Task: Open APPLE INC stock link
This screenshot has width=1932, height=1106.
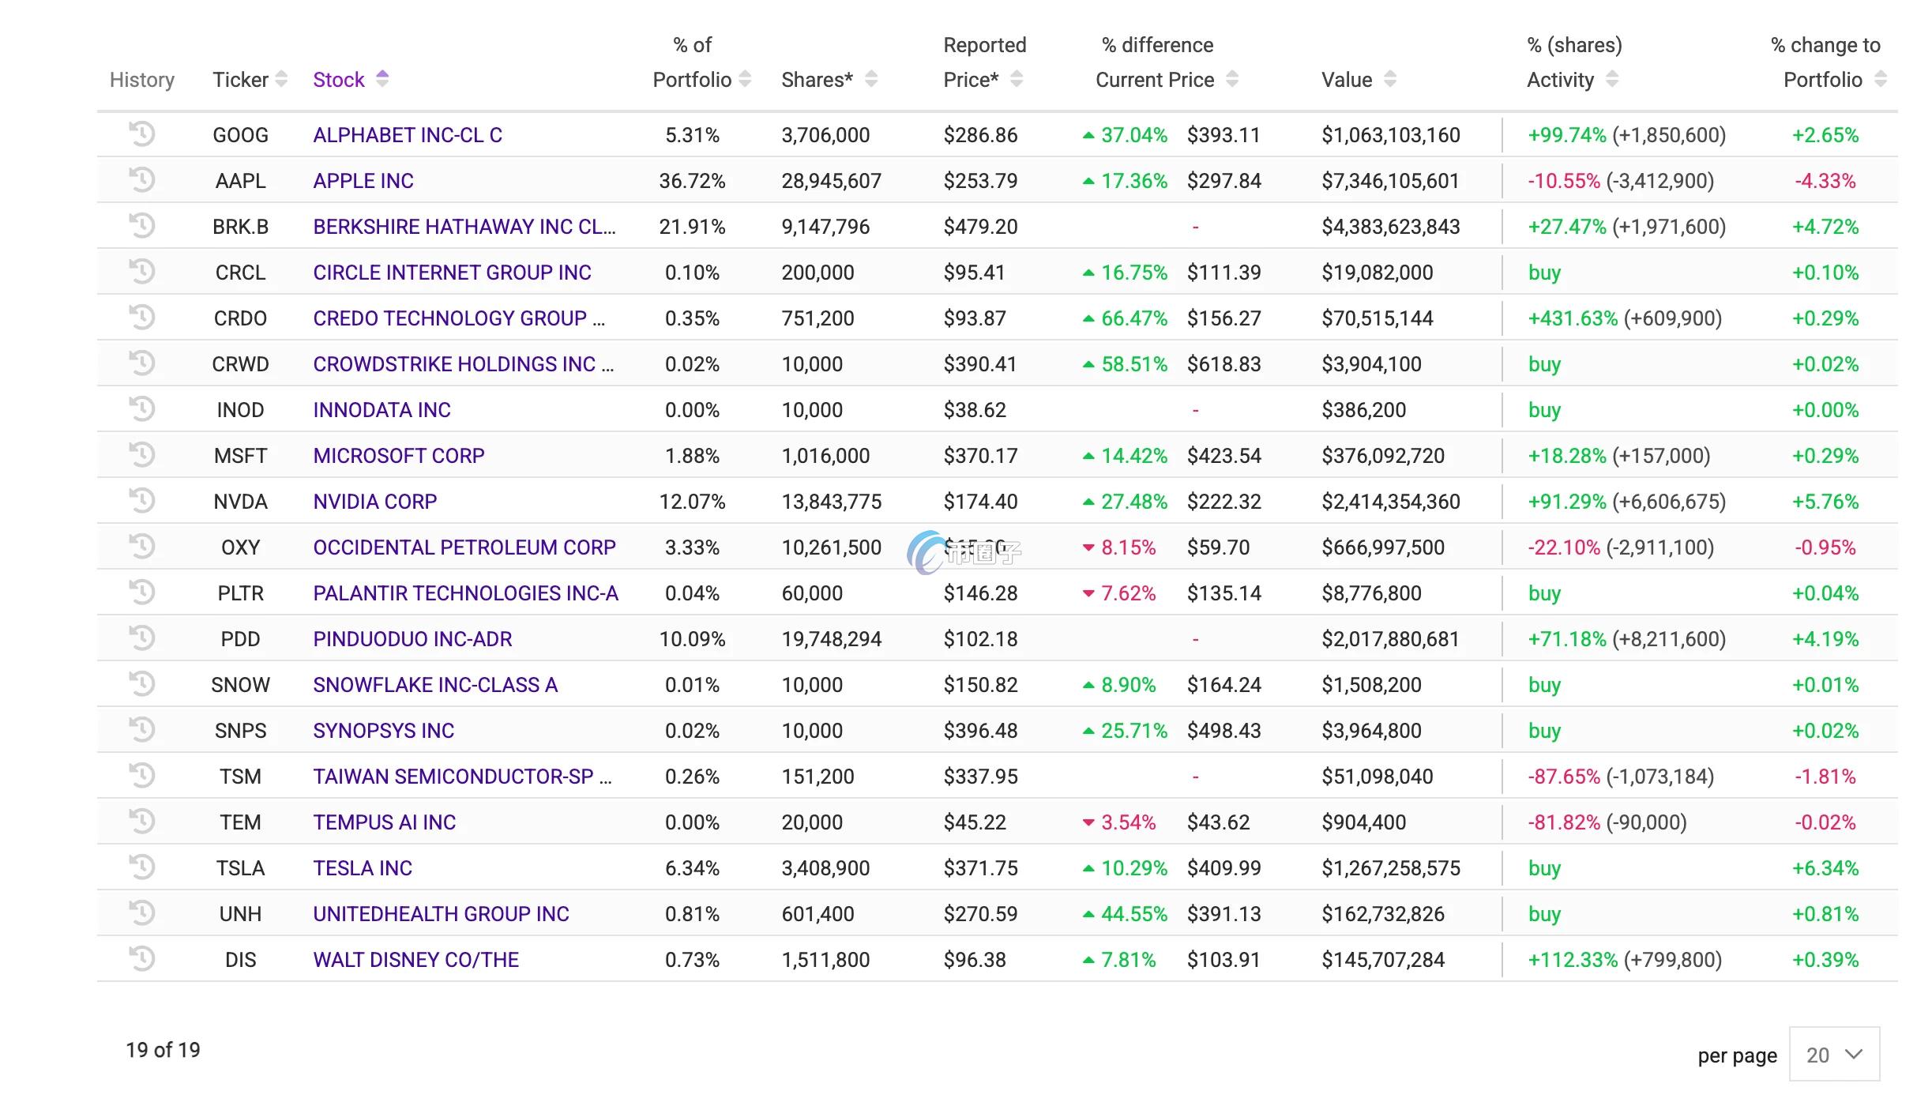Action: pyautogui.click(x=363, y=181)
